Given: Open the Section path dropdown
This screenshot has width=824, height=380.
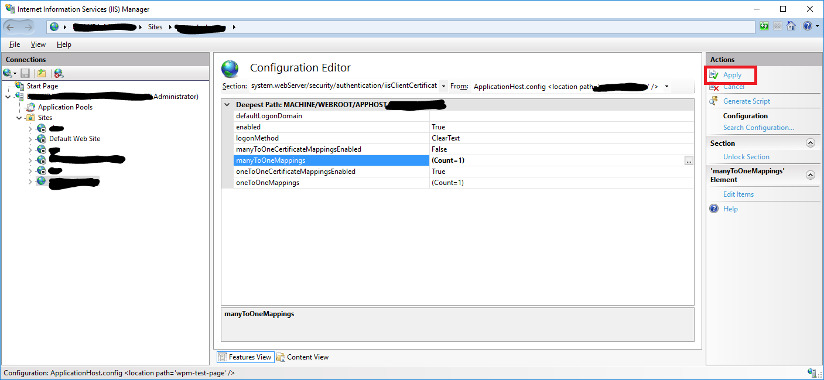Looking at the screenshot, I should click(x=443, y=86).
